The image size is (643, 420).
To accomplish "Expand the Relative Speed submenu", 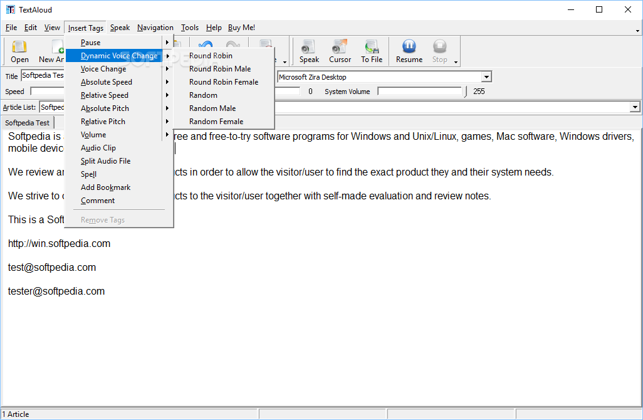I will click(119, 95).
